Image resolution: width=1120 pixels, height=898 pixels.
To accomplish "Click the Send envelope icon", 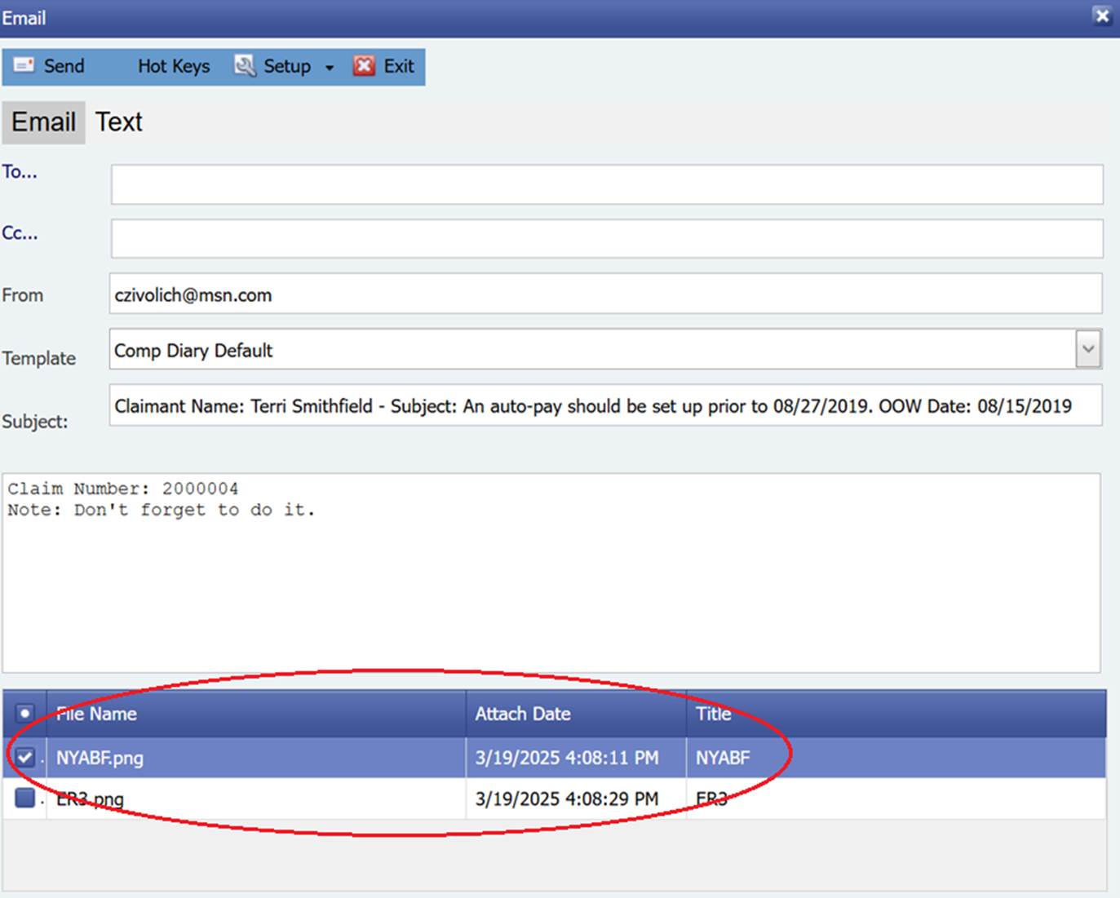I will (24, 65).
